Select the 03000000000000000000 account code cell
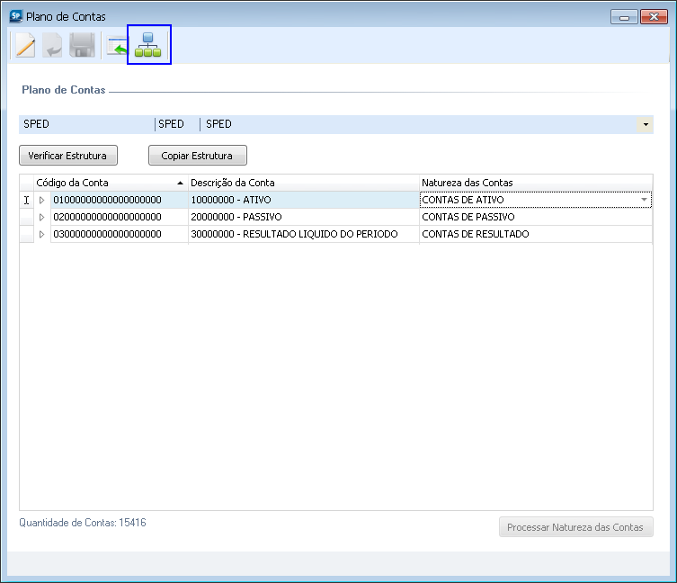 tap(119, 234)
